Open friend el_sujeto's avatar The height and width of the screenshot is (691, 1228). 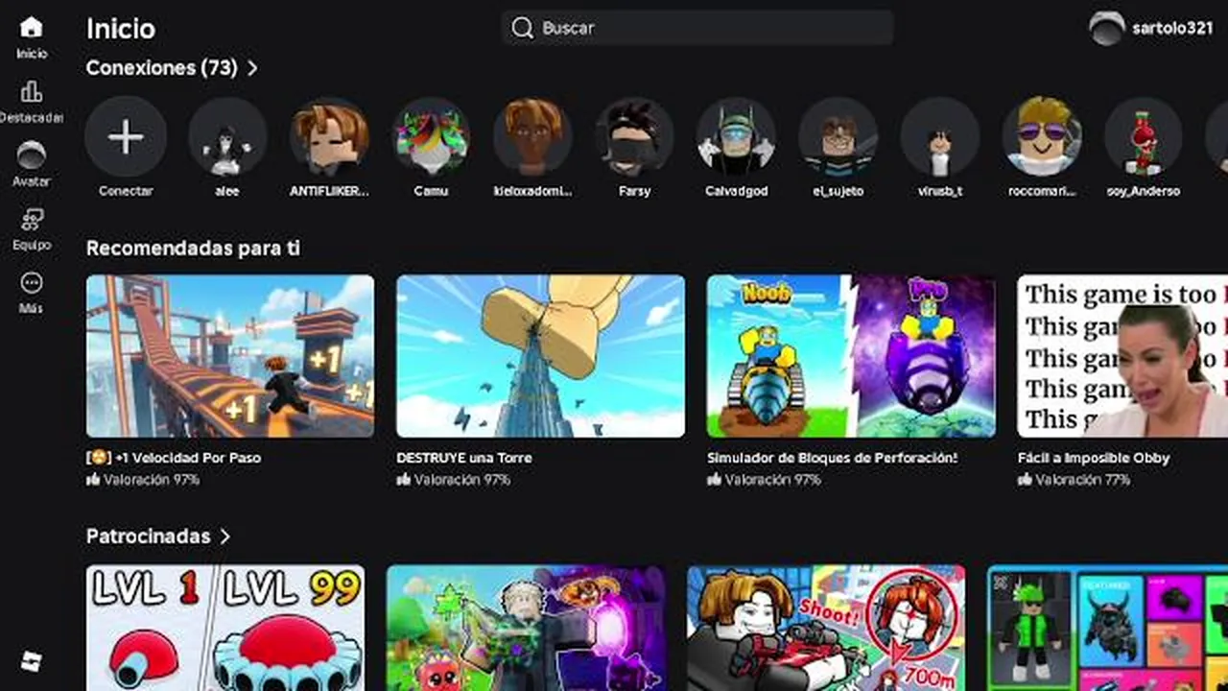tap(838, 136)
